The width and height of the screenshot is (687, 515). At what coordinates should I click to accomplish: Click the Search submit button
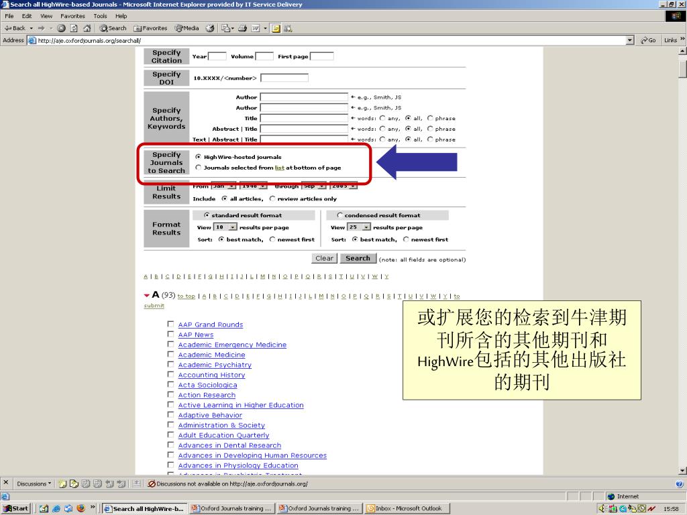coord(358,258)
